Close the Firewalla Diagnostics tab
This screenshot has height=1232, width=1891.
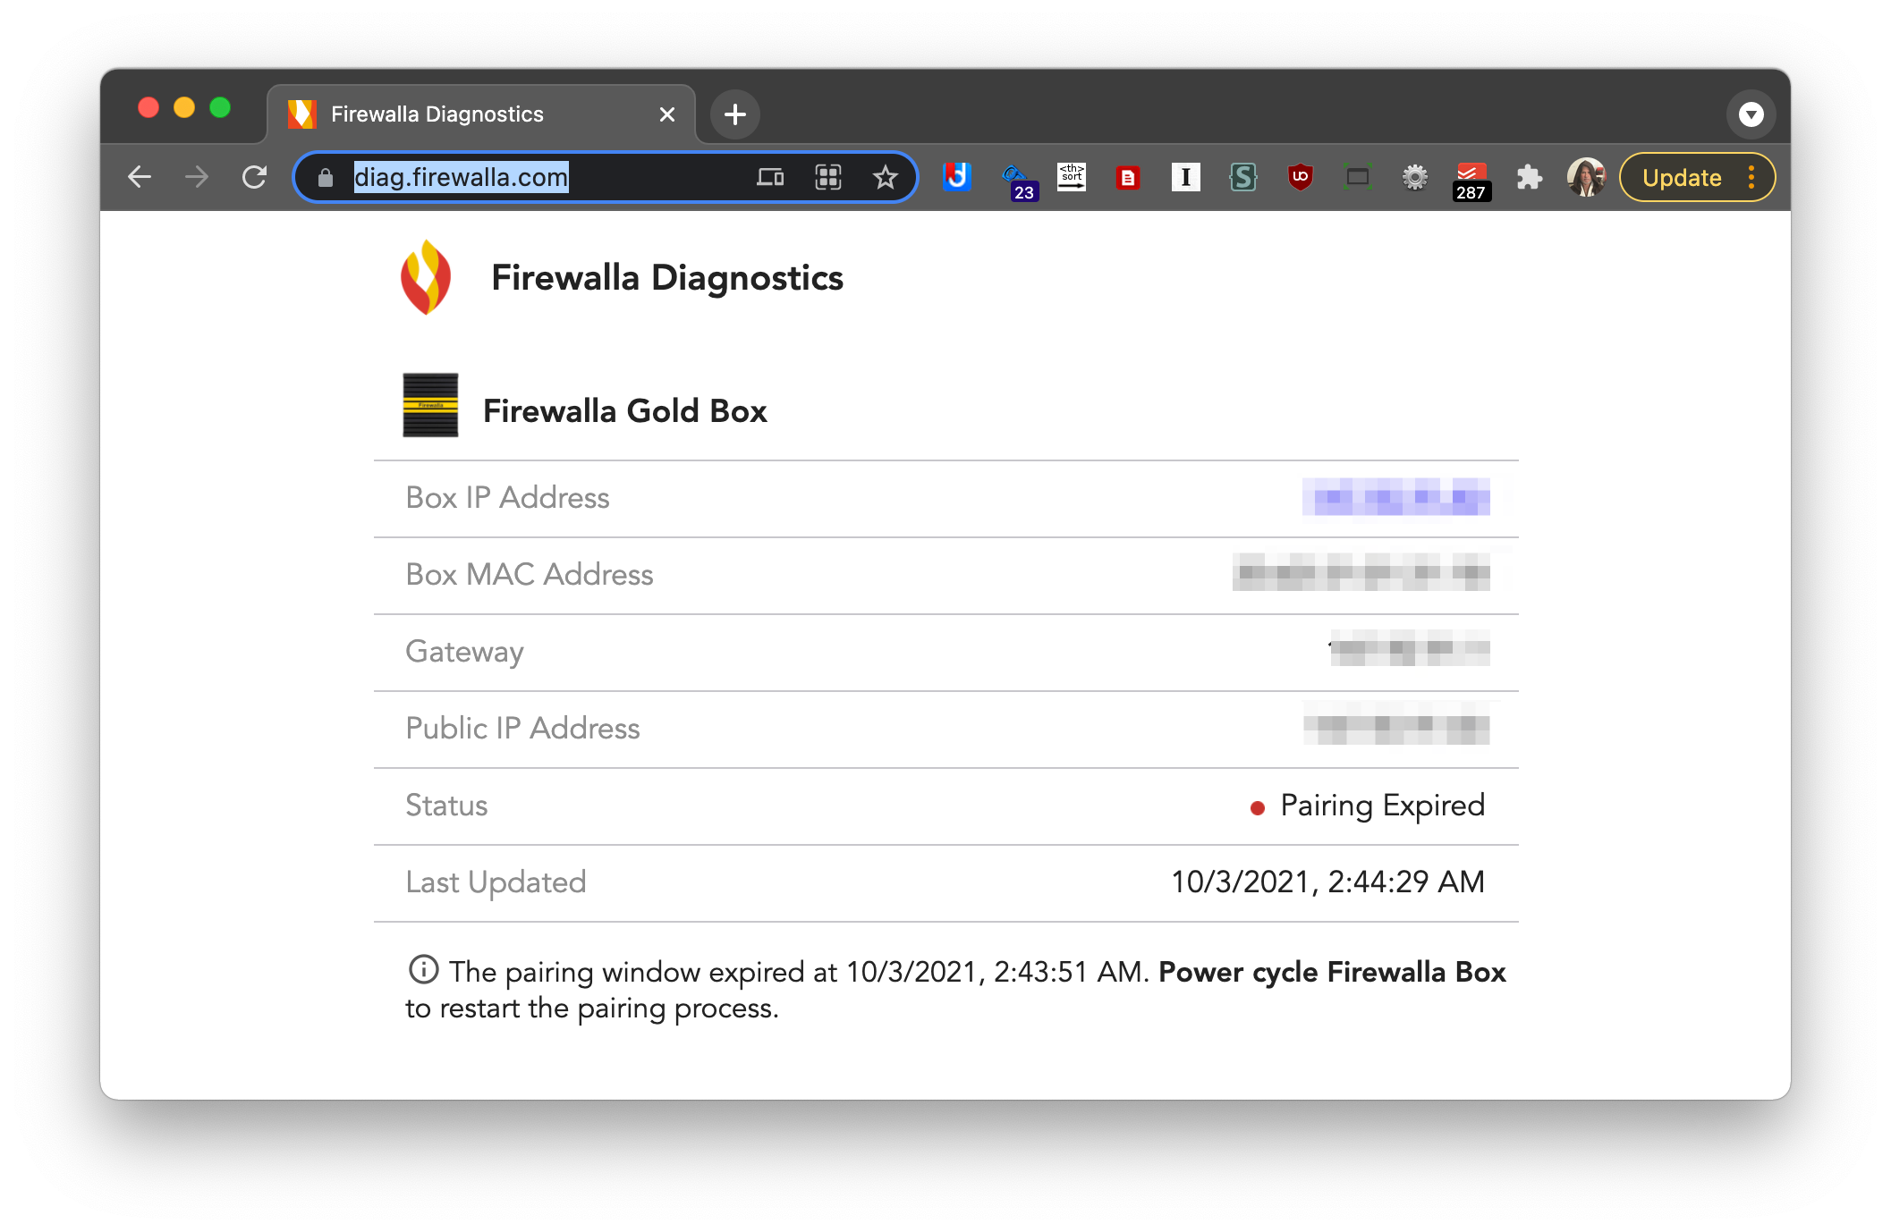click(666, 114)
